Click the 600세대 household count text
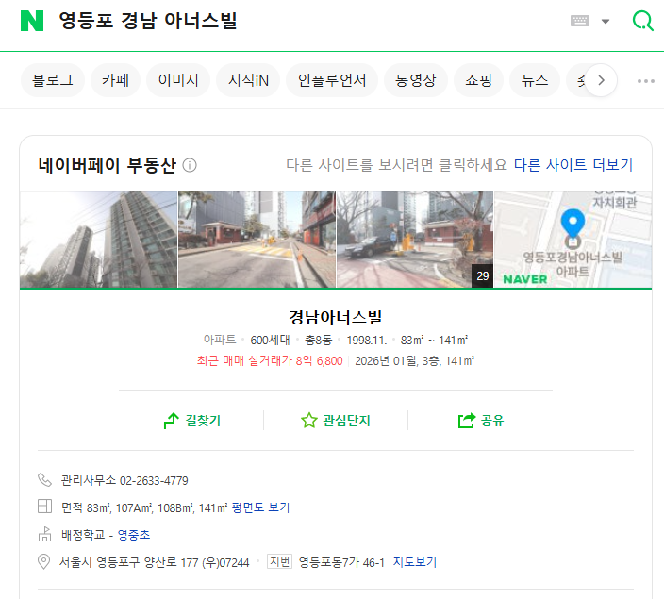 pyautogui.click(x=270, y=341)
